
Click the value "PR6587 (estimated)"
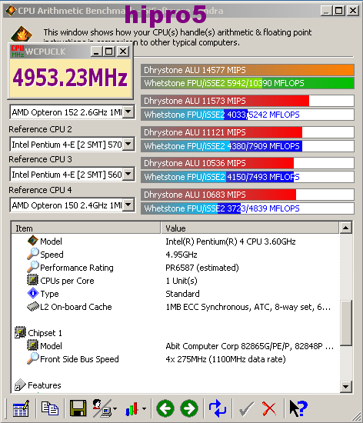[202, 268]
